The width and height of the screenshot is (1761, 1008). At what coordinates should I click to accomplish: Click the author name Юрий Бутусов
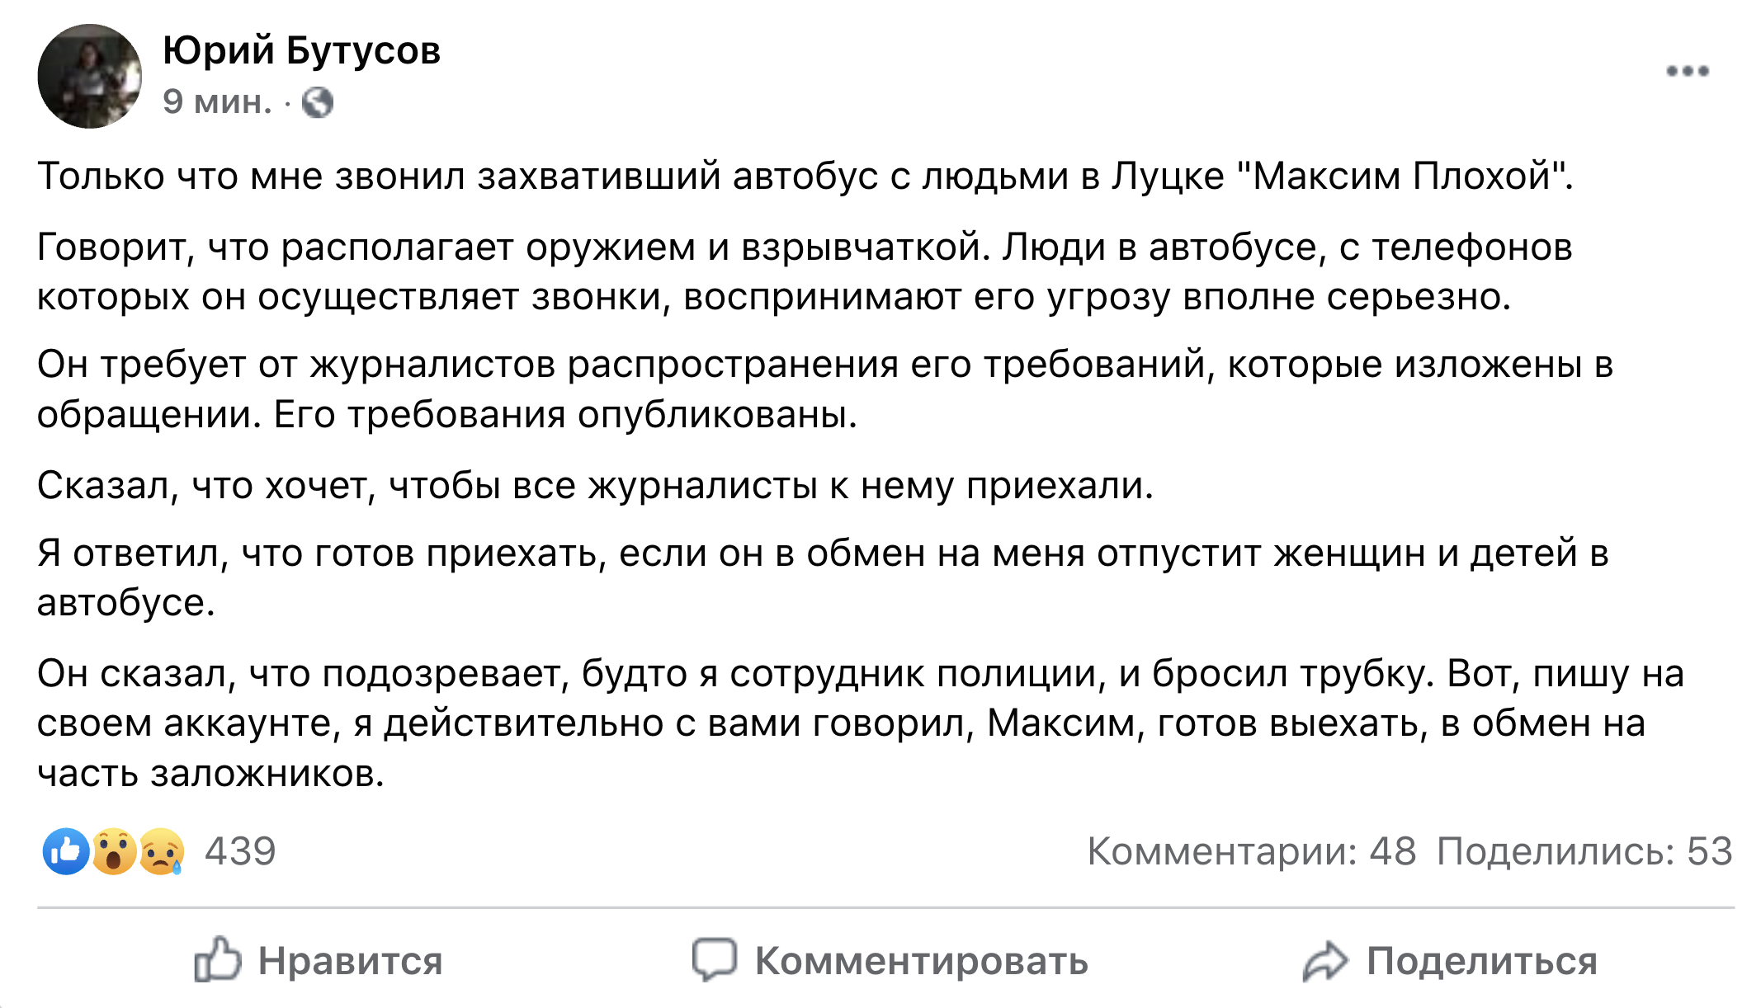click(301, 51)
